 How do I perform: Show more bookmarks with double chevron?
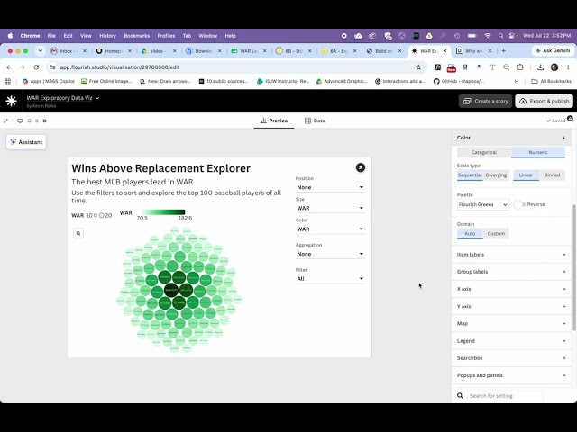click(x=517, y=81)
